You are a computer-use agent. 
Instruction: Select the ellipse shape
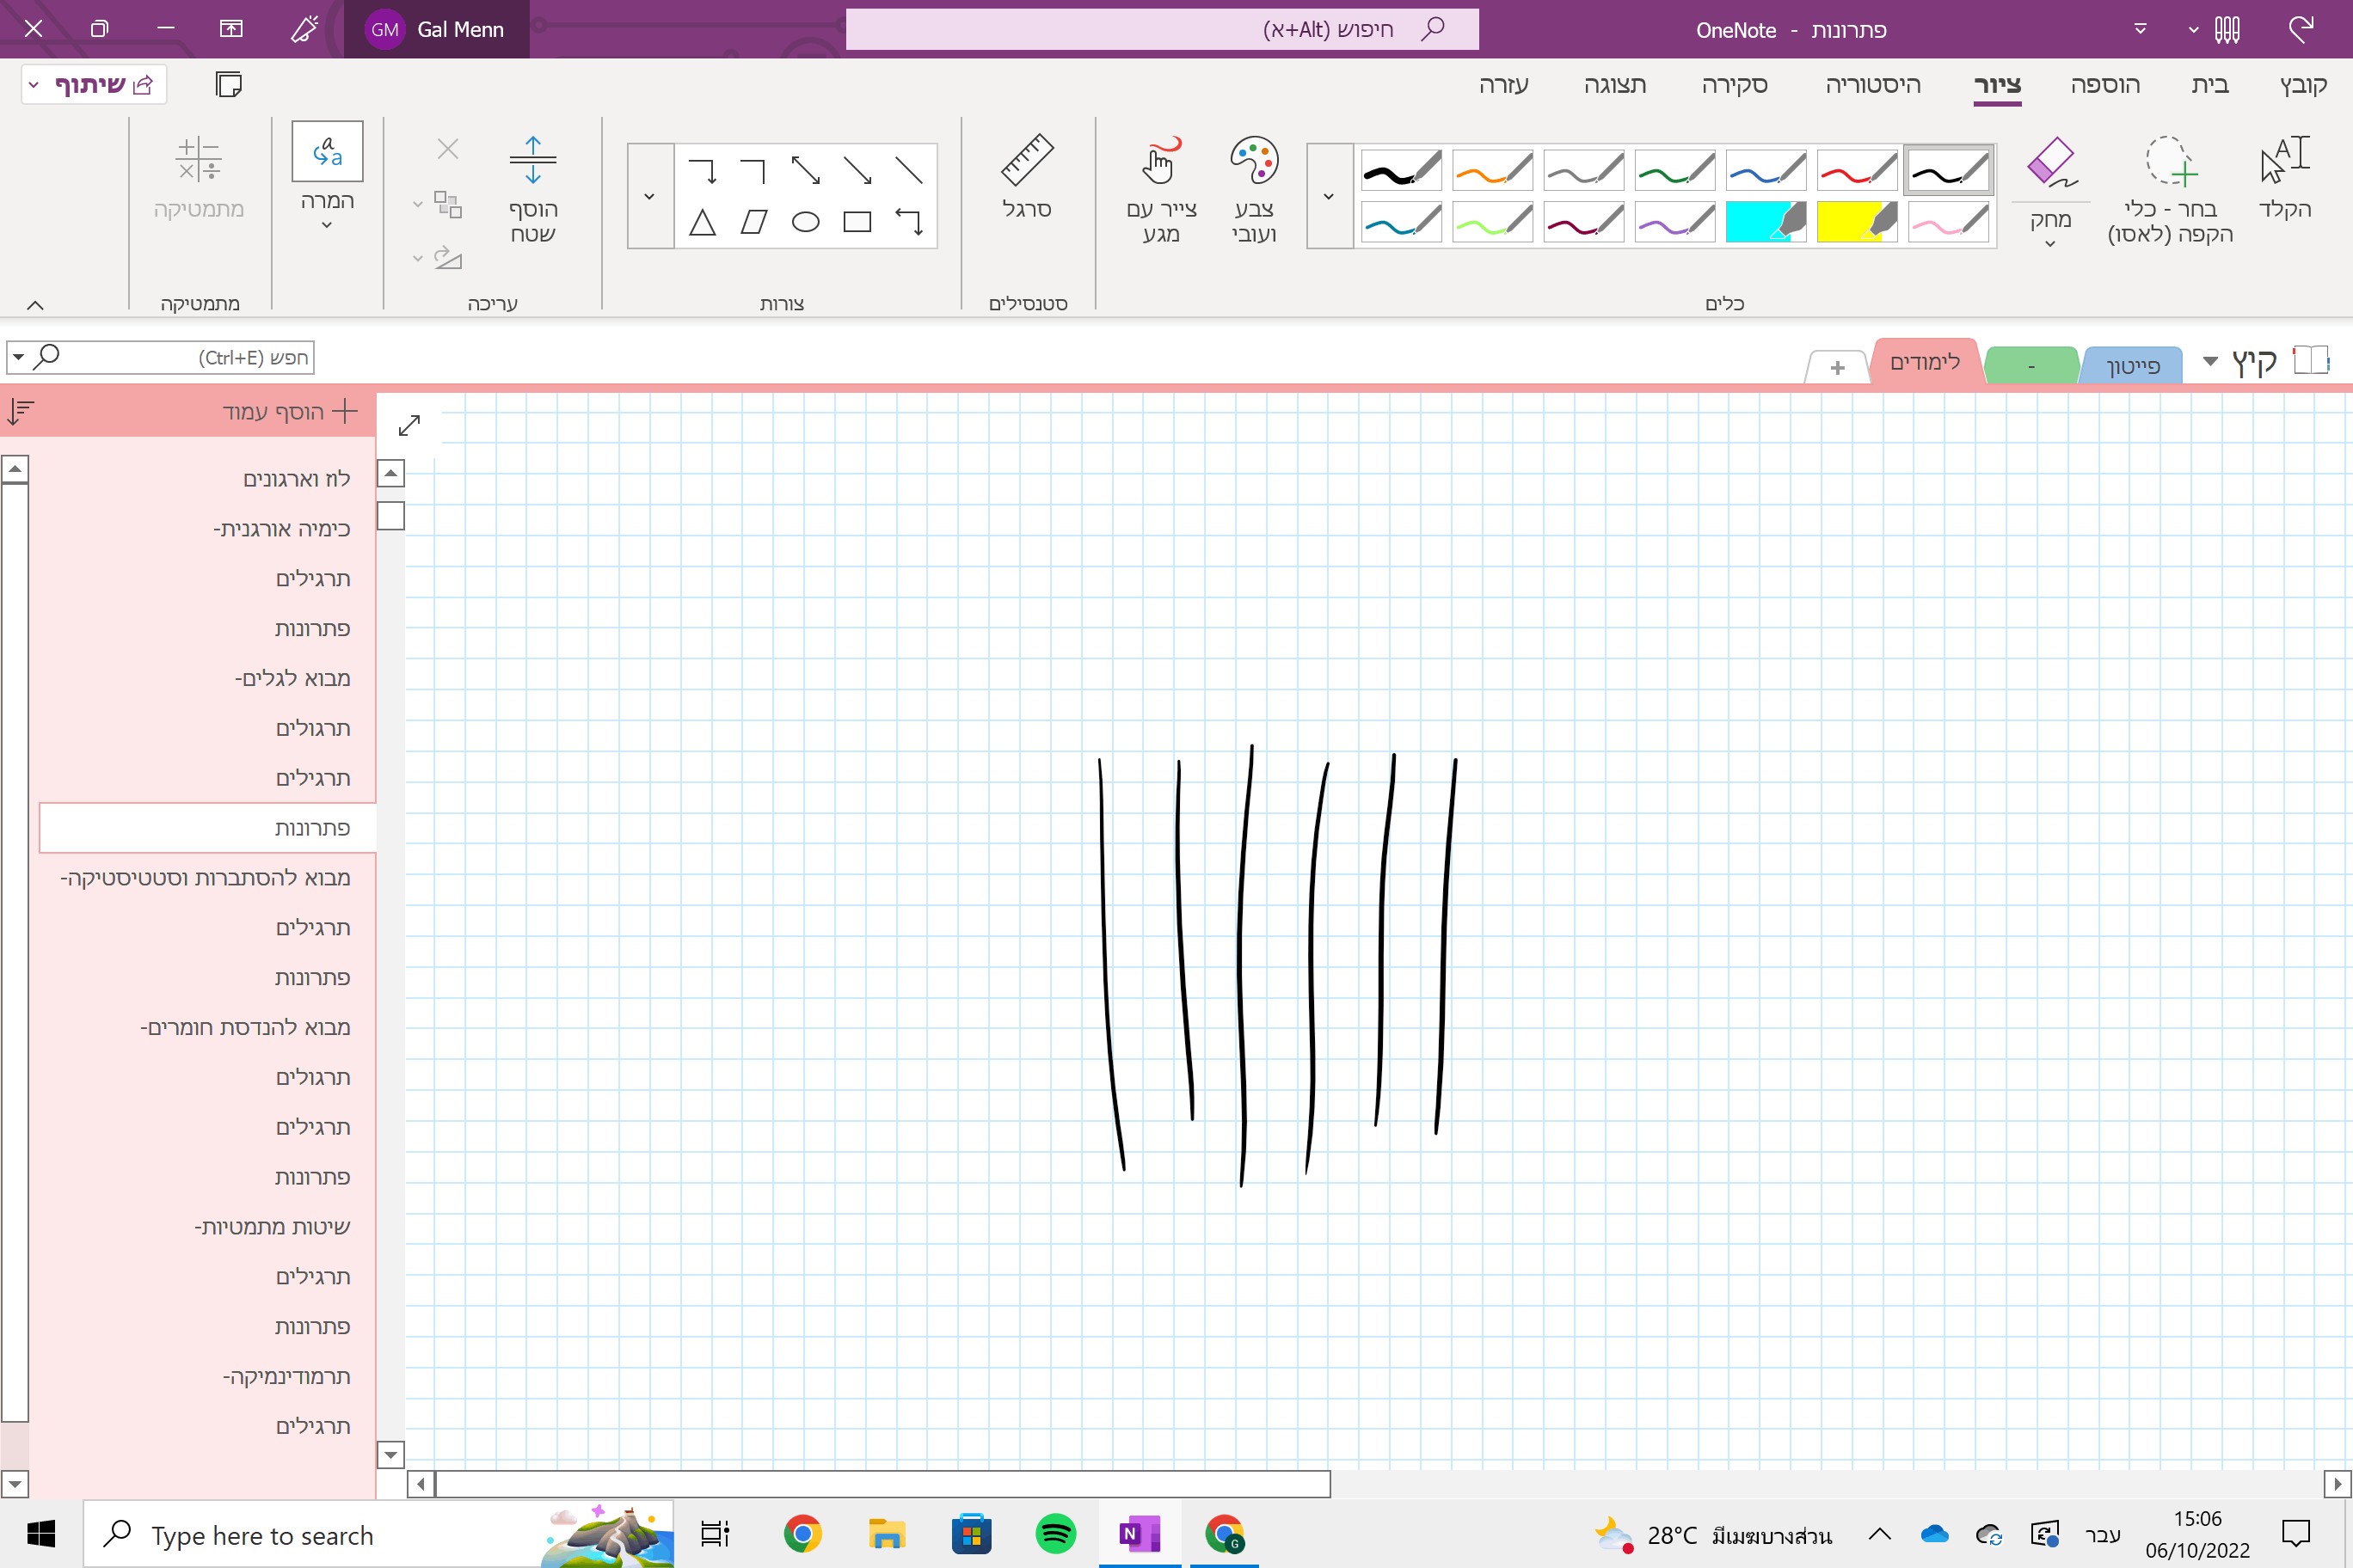(805, 222)
